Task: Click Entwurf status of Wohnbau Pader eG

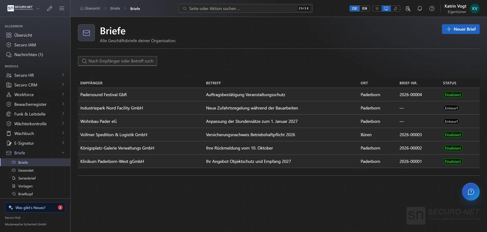Action: point(451,121)
